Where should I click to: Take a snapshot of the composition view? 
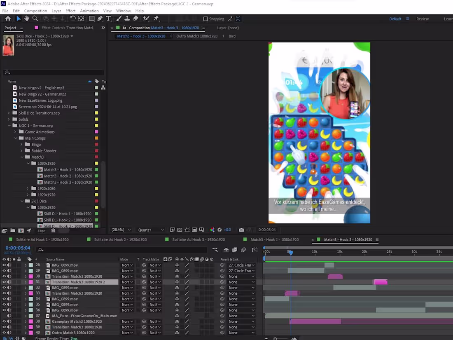241,230
